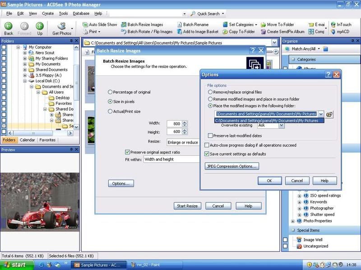Image resolution: width=361 pixels, height=270 pixels.
Task: Click the Options dialog help question mark
Action: (x=328, y=74)
